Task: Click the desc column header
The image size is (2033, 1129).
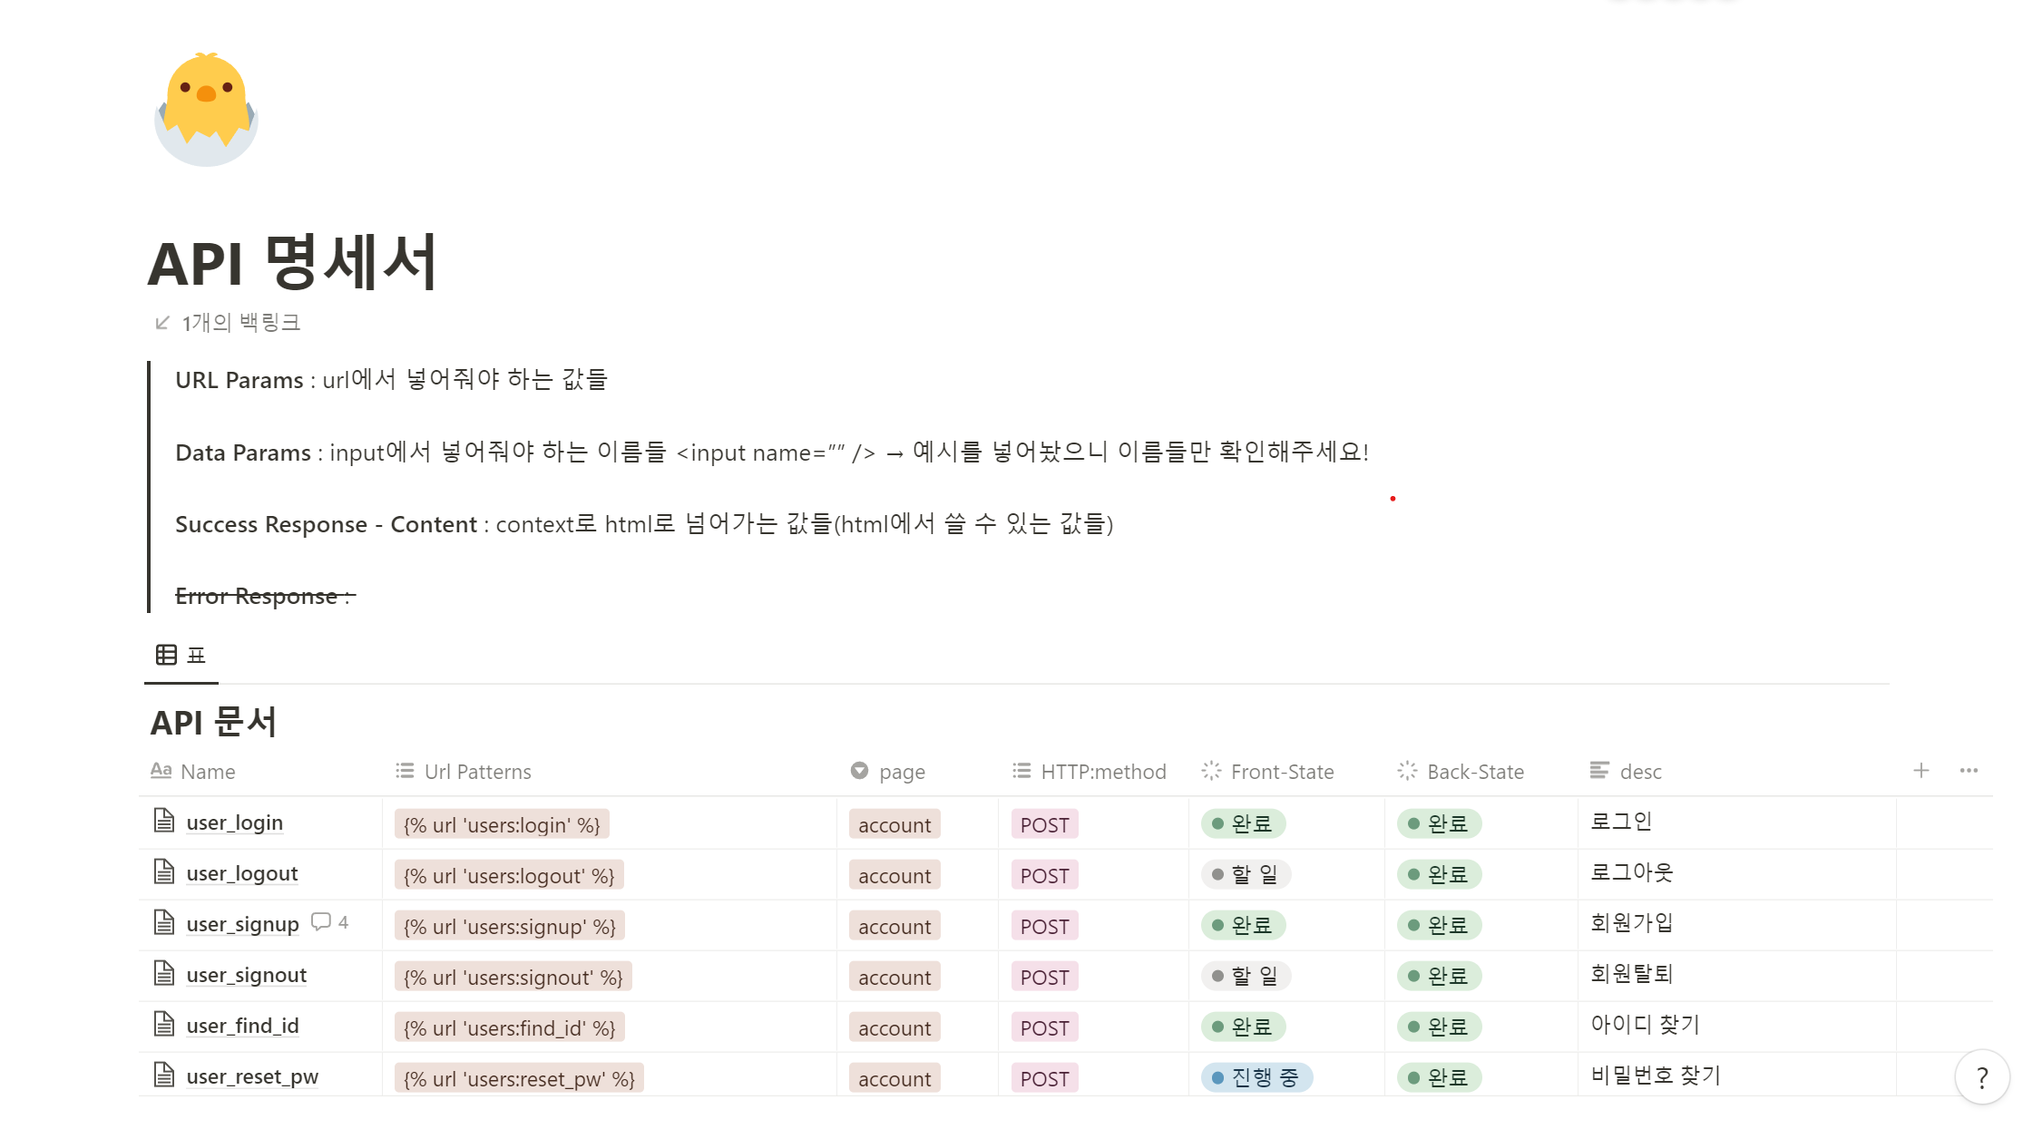Action: pos(1639,772)
